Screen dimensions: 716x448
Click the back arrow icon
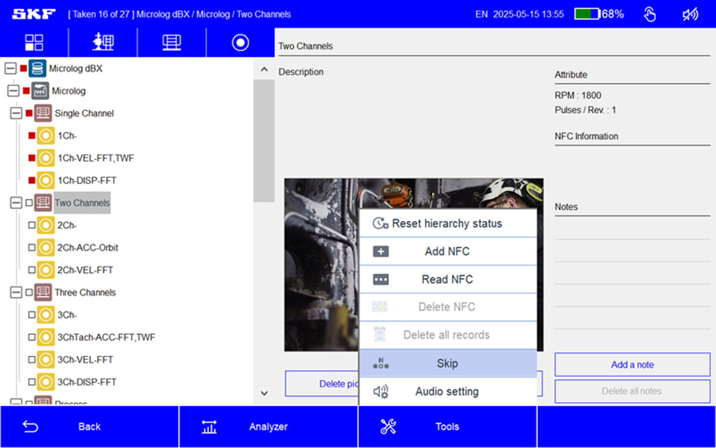[x=31, y=426]
